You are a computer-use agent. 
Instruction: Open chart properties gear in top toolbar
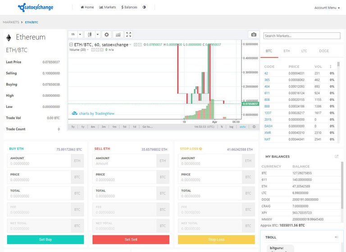(x=107, y=35)
